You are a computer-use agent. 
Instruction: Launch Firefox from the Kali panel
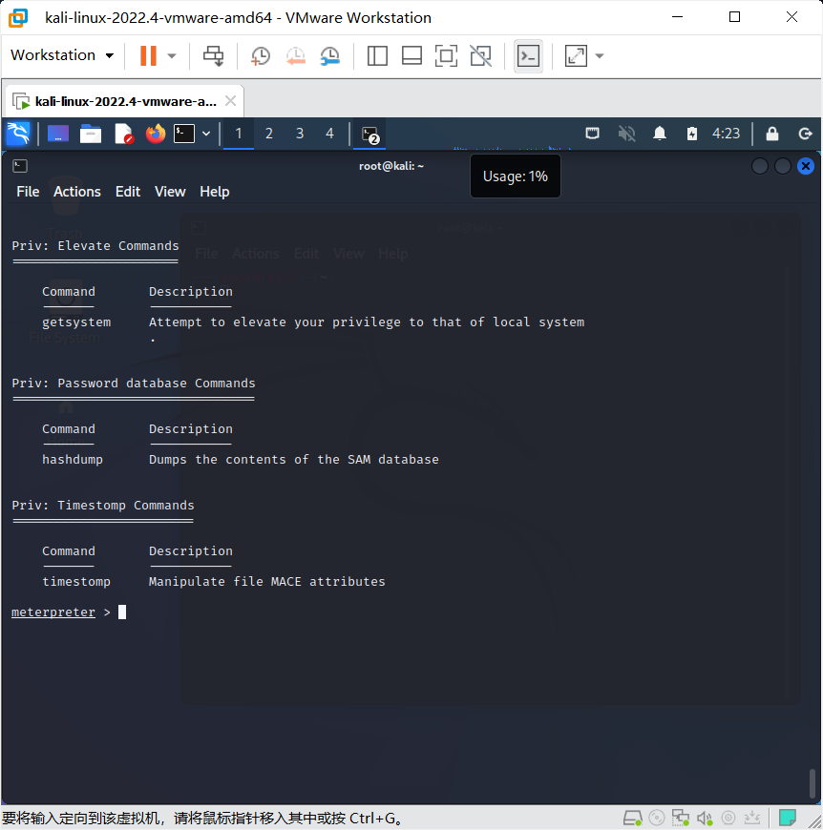tap(156, 134)
